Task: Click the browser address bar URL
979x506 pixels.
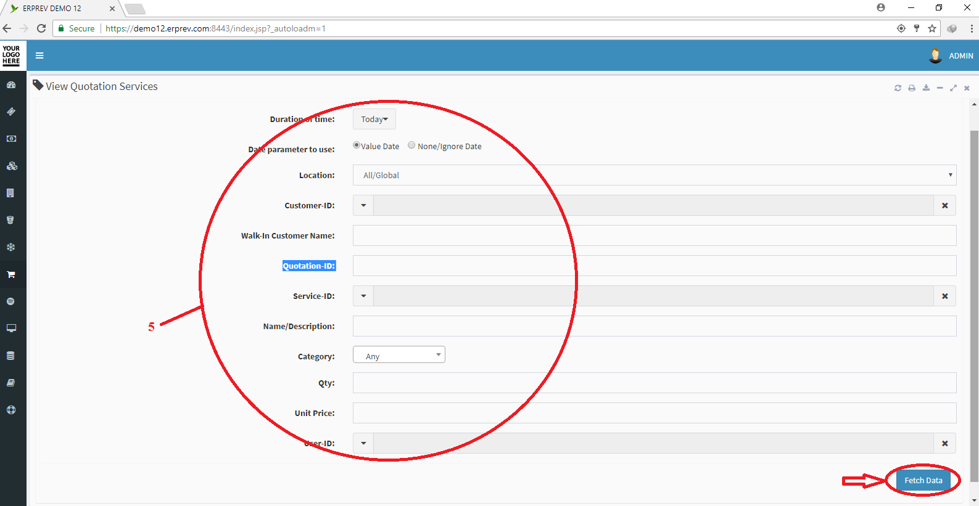Action: (215, 28)
